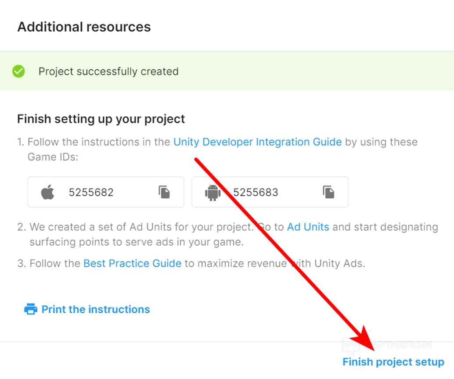Copy the Android Game ID 5255683

[x=328, y=192]
